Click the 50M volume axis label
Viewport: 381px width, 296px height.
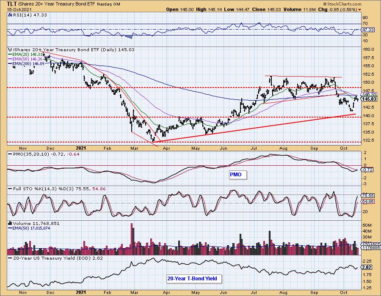click(367, 225)
